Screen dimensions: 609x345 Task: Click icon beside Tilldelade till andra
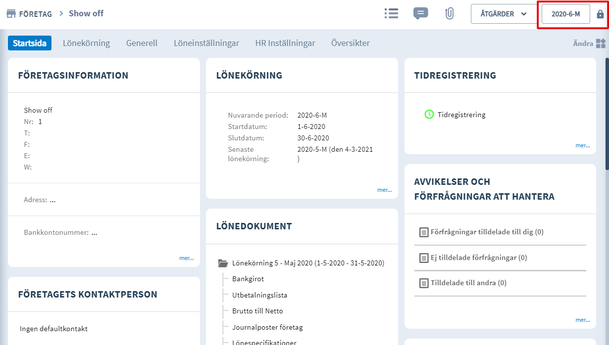pos(423,283)
